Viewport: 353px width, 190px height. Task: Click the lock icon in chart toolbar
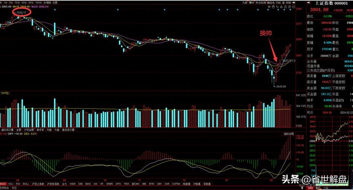(x=285, y=6)
